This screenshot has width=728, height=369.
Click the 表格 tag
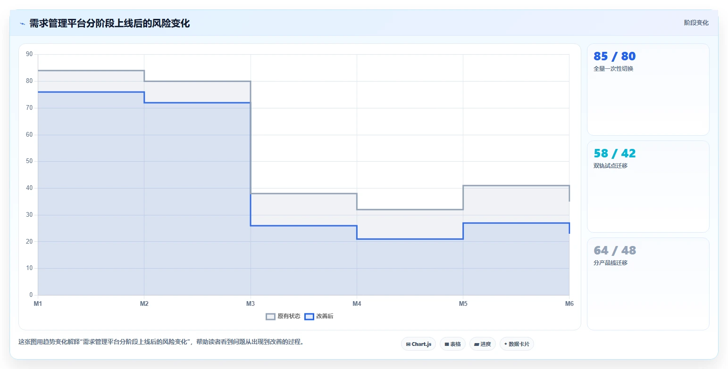452,344
